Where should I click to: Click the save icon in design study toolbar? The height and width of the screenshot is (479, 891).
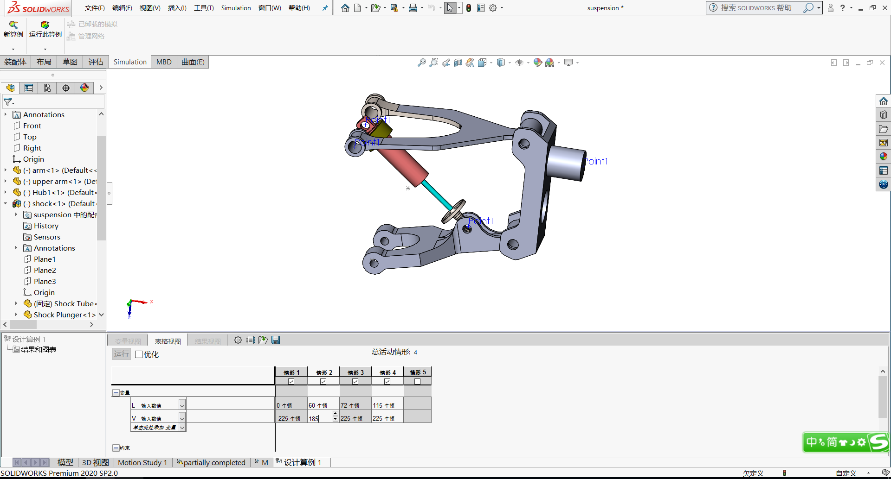click(x=276, y=340)
